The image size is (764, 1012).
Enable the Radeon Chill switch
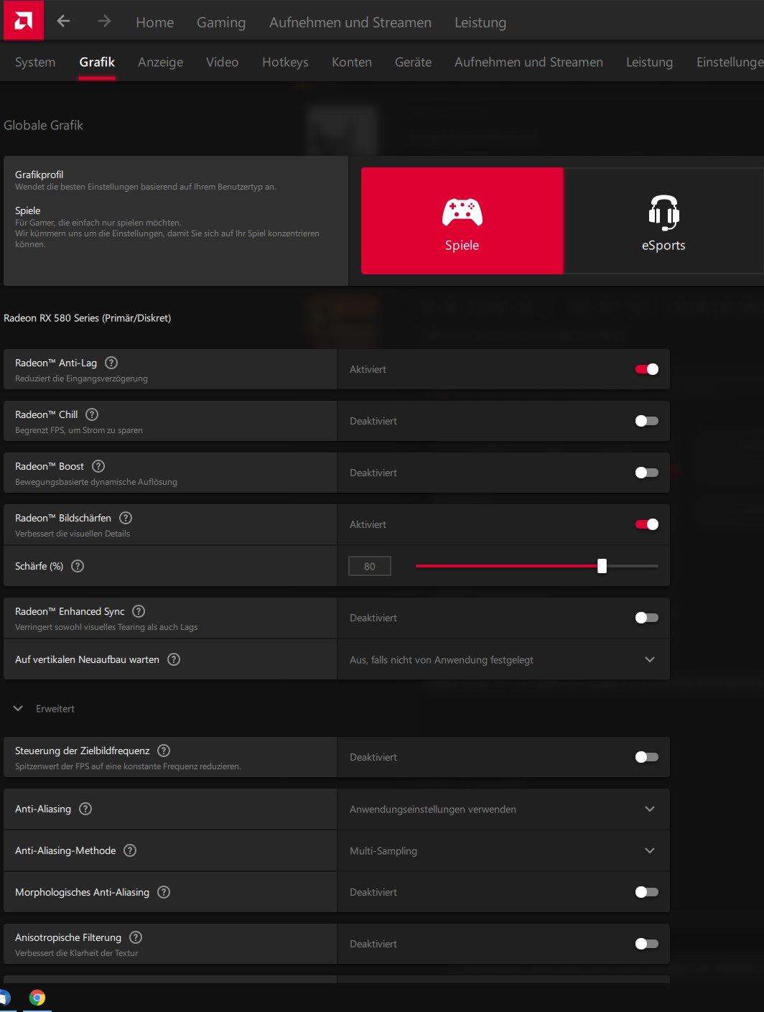(x=646, y=421)
